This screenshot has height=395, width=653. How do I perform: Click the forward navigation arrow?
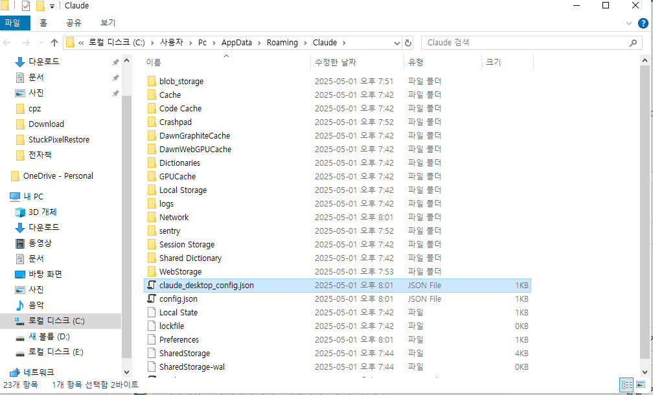click(25, 43)
